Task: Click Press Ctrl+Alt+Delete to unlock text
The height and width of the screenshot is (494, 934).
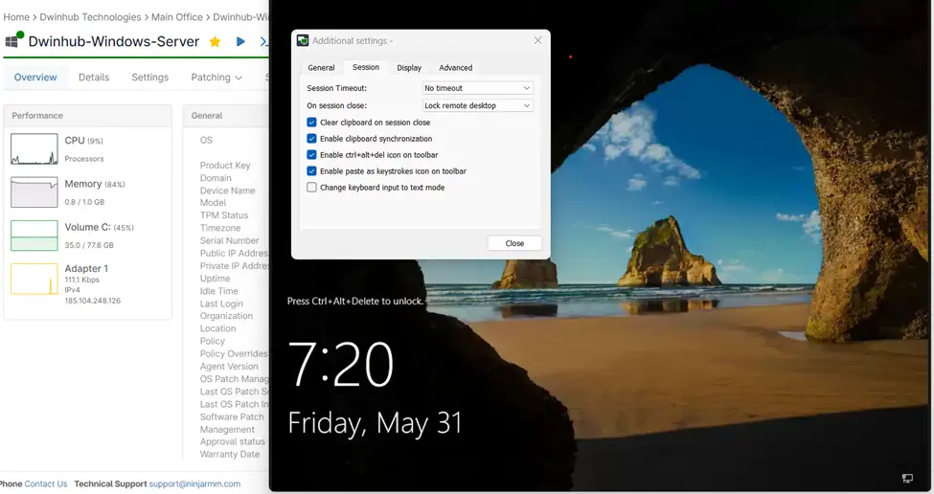Action: [x=355, y=302]
